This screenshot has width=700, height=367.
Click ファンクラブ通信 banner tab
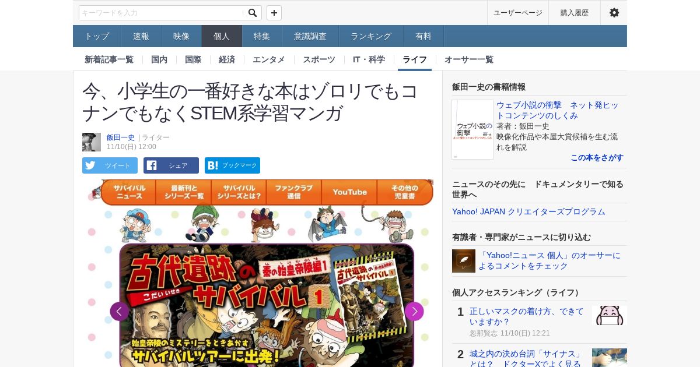click(x=293, y=192)
